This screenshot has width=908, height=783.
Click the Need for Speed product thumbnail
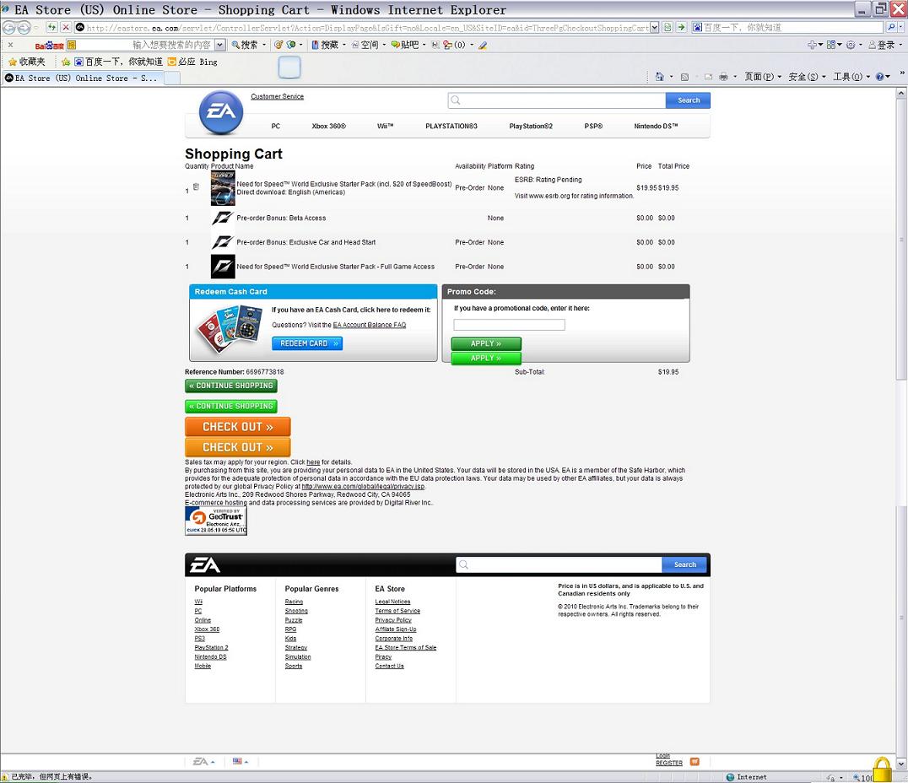[223, 188]
